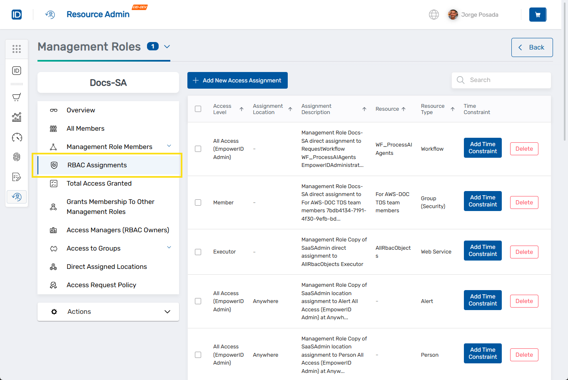Viewport: 568px width, 380px height.
Task: Check the WF_ProcessAIAgents row checkbox
Action: pyautogui.click(x=198, y=149)
